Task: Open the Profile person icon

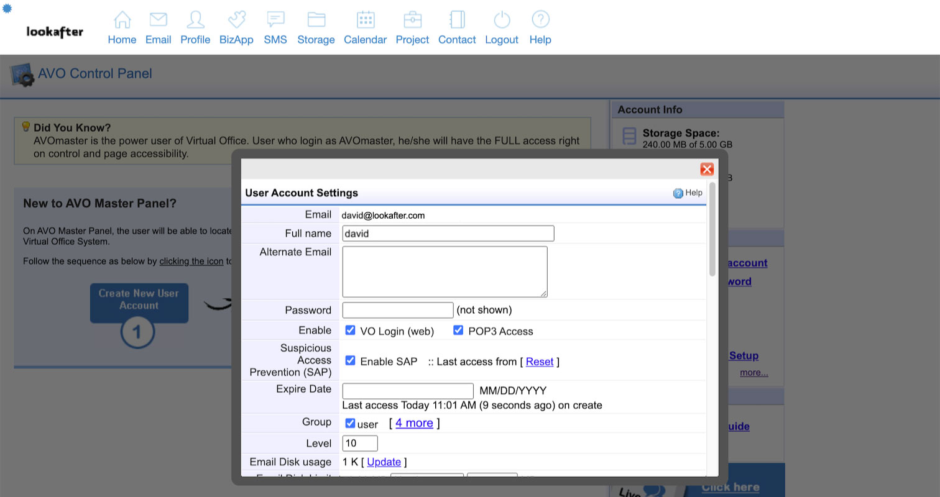Action: [195, 20]
